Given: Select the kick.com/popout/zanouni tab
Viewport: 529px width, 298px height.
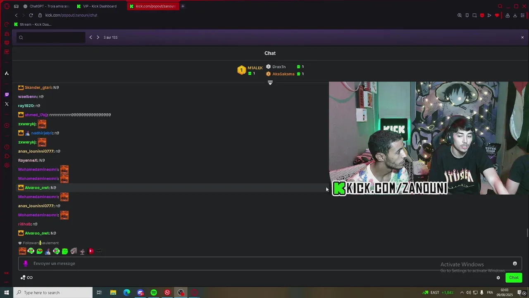Looking at the screenshot, I should [x=153, y=6].
